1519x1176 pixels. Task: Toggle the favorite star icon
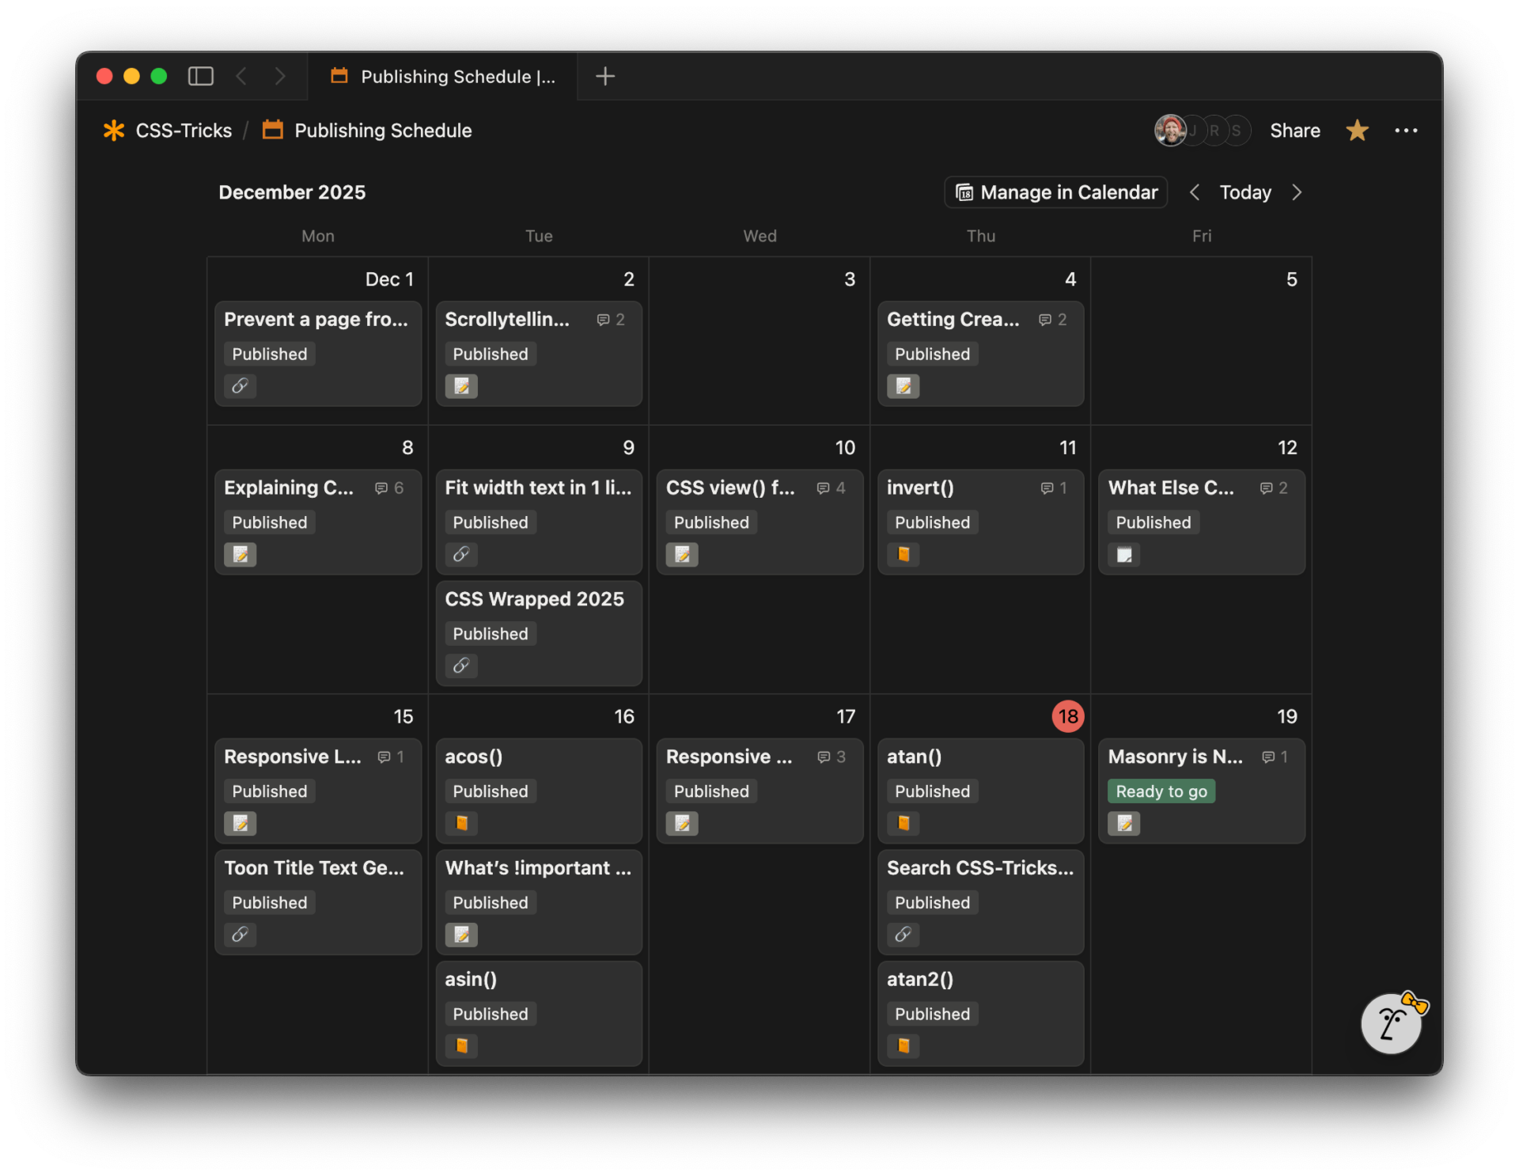[1357, 131]
